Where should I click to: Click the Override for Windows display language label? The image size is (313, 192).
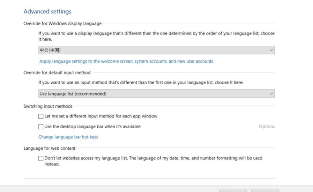pyautogui.click(x=62, y=24)
